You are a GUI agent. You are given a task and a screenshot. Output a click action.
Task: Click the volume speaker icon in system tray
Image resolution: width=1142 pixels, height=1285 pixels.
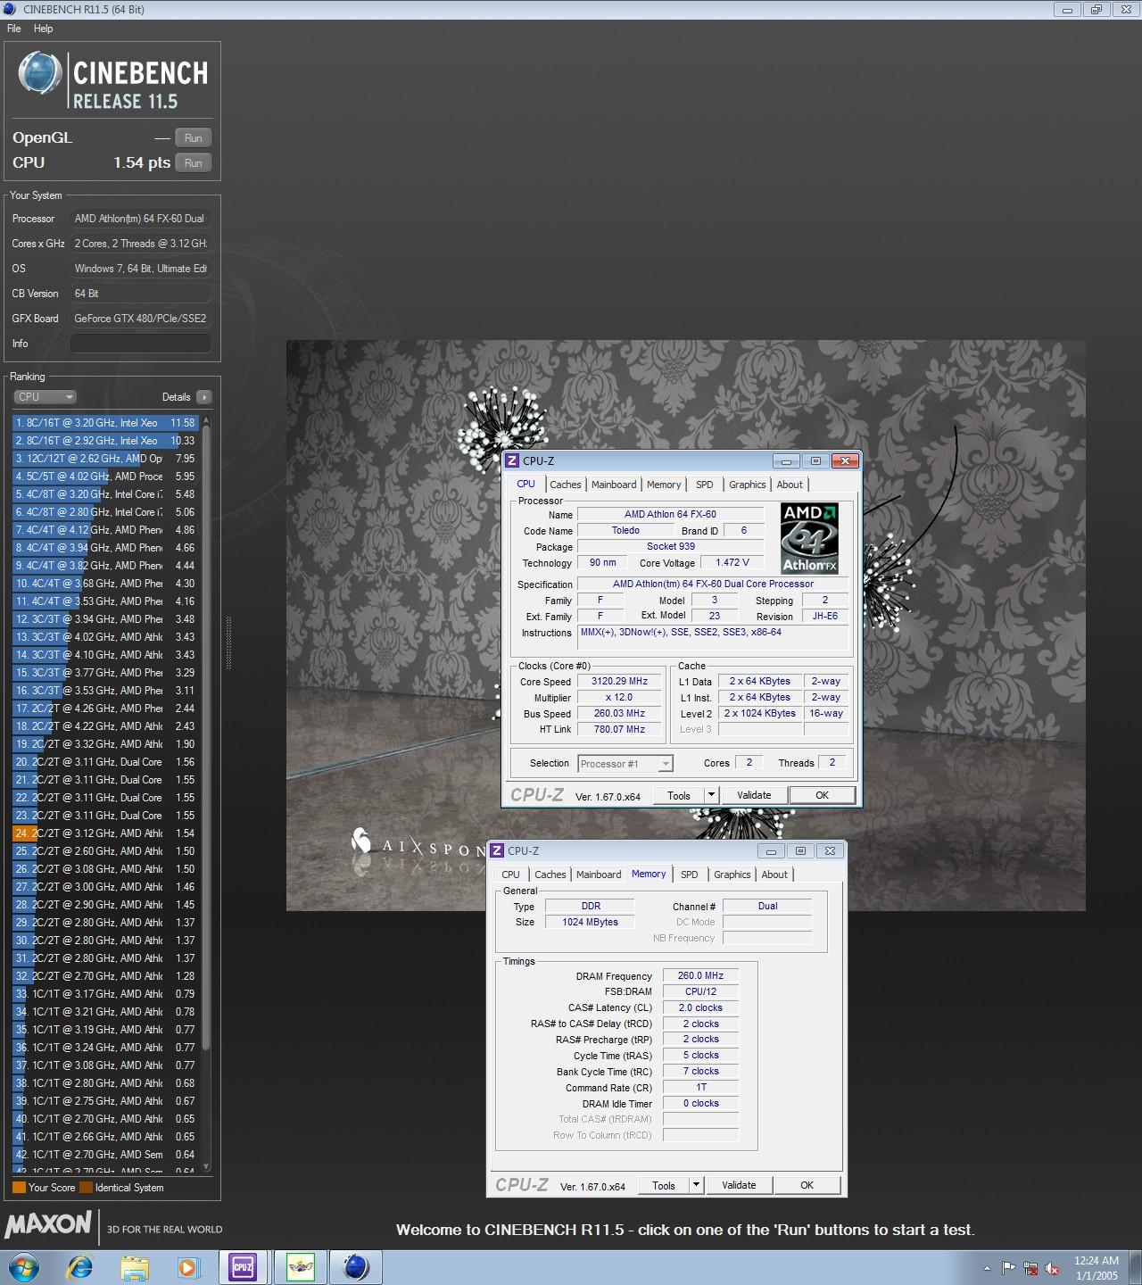pyautogui.click(x=1052, y=1268)
